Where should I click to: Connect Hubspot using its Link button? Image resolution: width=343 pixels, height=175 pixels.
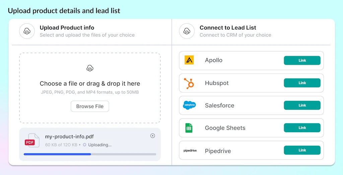302,83
